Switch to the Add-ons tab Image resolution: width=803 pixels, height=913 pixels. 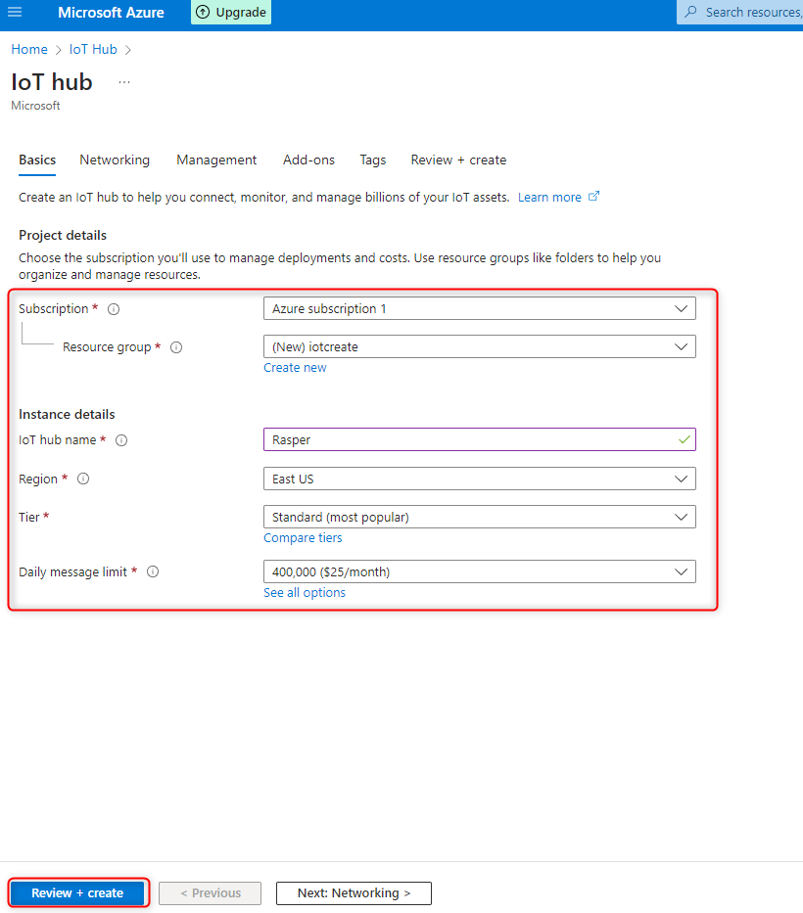tap(308, 160)
